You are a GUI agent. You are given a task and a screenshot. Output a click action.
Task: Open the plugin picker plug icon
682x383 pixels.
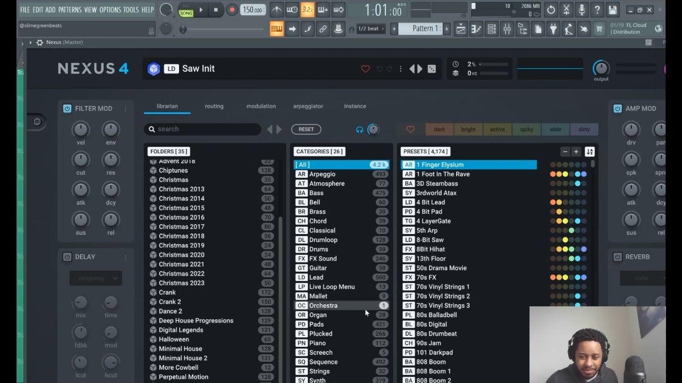[554, 29]
